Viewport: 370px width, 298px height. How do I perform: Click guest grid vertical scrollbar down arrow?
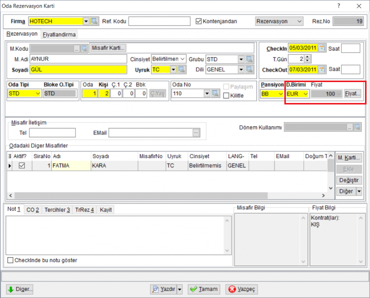(331, 188)
